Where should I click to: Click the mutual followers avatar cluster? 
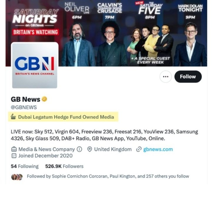point(17,177)
